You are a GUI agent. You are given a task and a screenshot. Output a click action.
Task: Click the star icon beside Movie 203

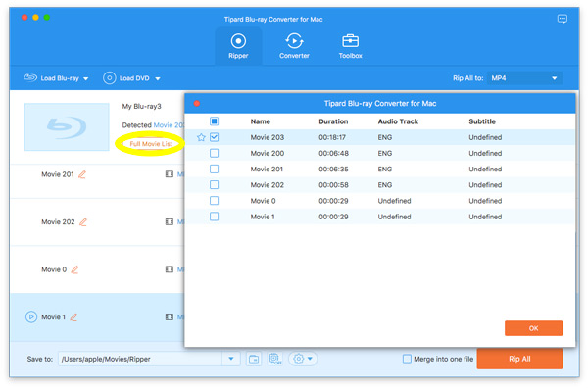point(201,137)
